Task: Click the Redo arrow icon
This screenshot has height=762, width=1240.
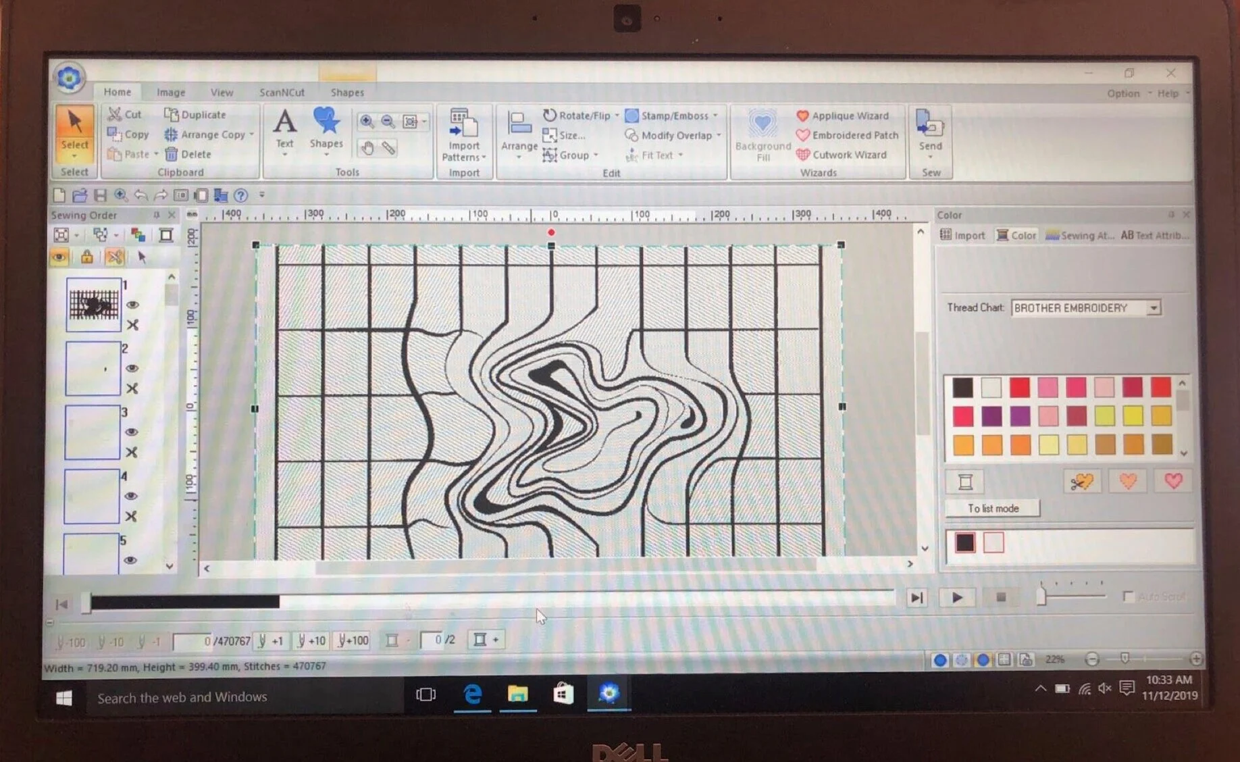Action: tap(160, 196)
